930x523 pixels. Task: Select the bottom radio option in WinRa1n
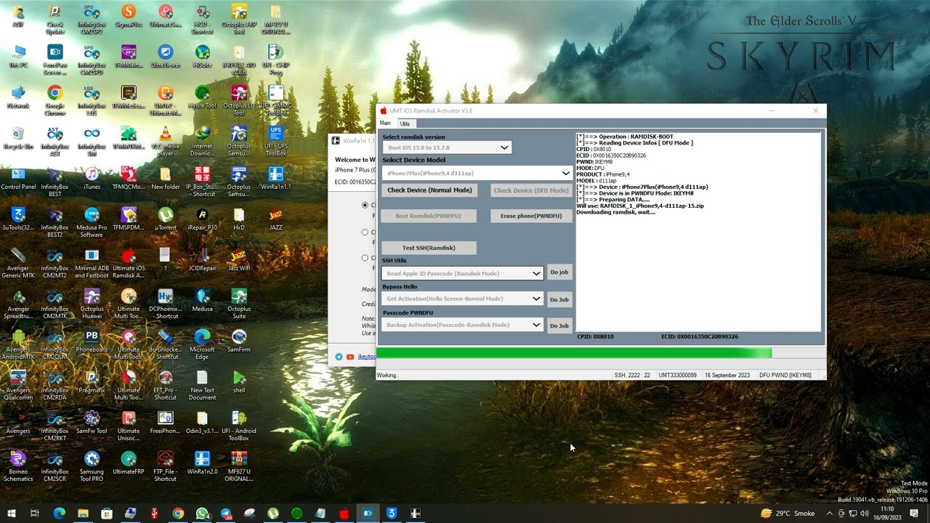[365, 258]
